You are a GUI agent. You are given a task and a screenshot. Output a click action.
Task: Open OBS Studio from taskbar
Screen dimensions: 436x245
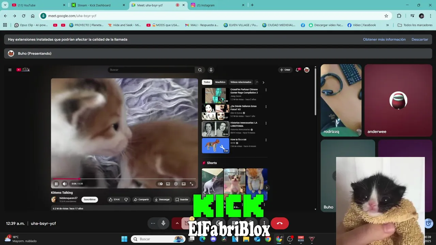[290, 239]
